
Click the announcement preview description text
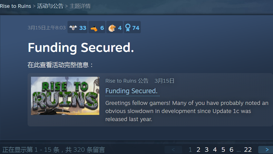(187, 111)
